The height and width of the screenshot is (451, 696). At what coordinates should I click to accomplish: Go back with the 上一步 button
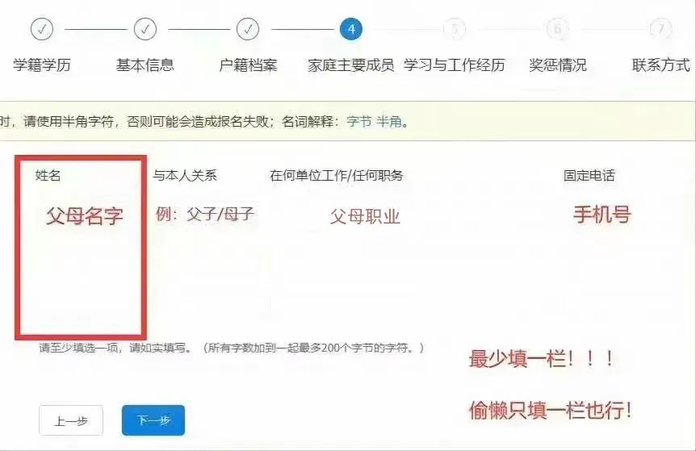point(71,420)
